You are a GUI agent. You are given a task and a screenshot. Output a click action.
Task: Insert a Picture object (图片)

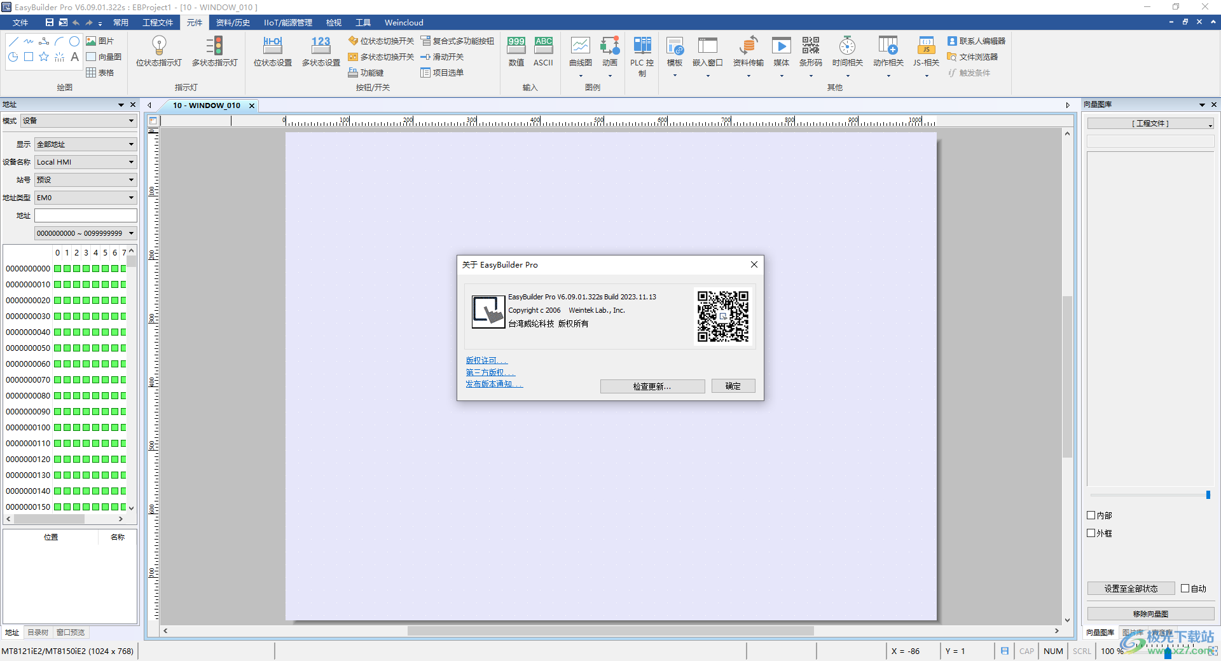[100, 41]
